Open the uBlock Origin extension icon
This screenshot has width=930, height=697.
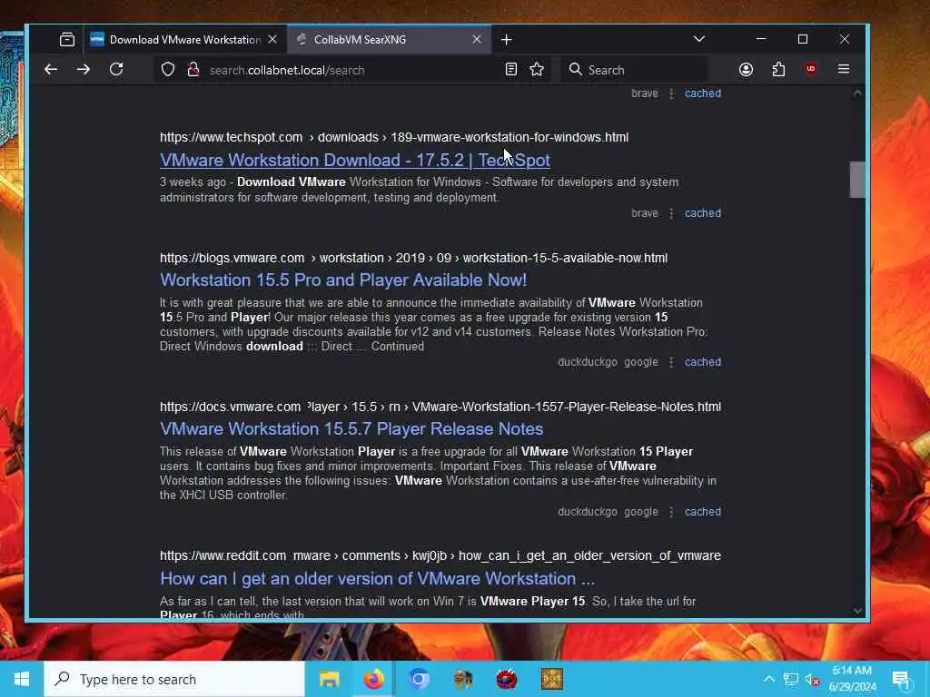[x=811, y=69]
